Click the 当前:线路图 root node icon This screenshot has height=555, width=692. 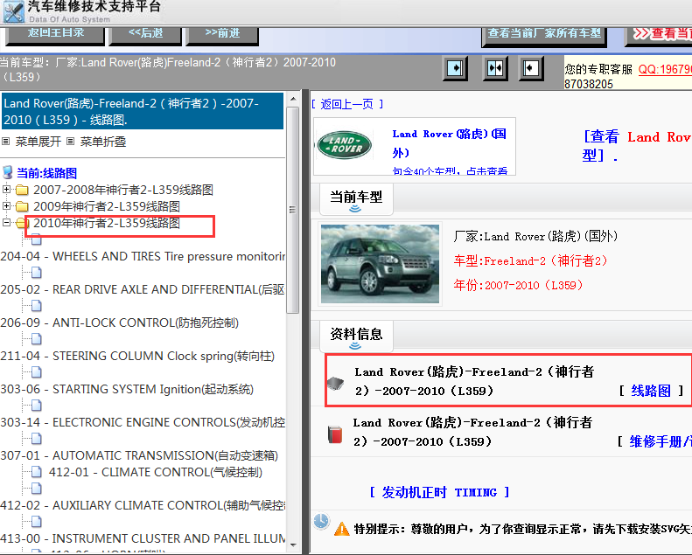pos(8,172)
